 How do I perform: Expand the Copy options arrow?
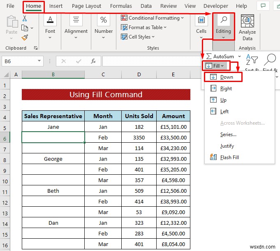pyautogui.click(x=32, y=28)
